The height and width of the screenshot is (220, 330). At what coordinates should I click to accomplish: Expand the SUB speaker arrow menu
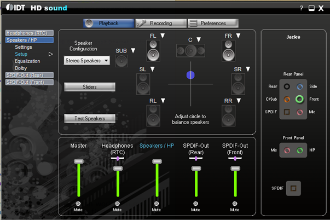(133, 51)
